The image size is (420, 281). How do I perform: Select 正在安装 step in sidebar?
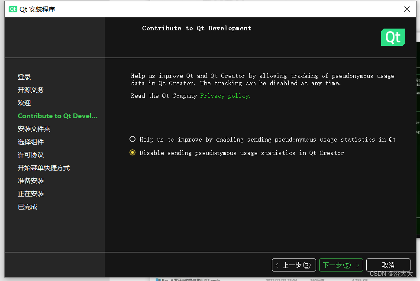[31, 194]
